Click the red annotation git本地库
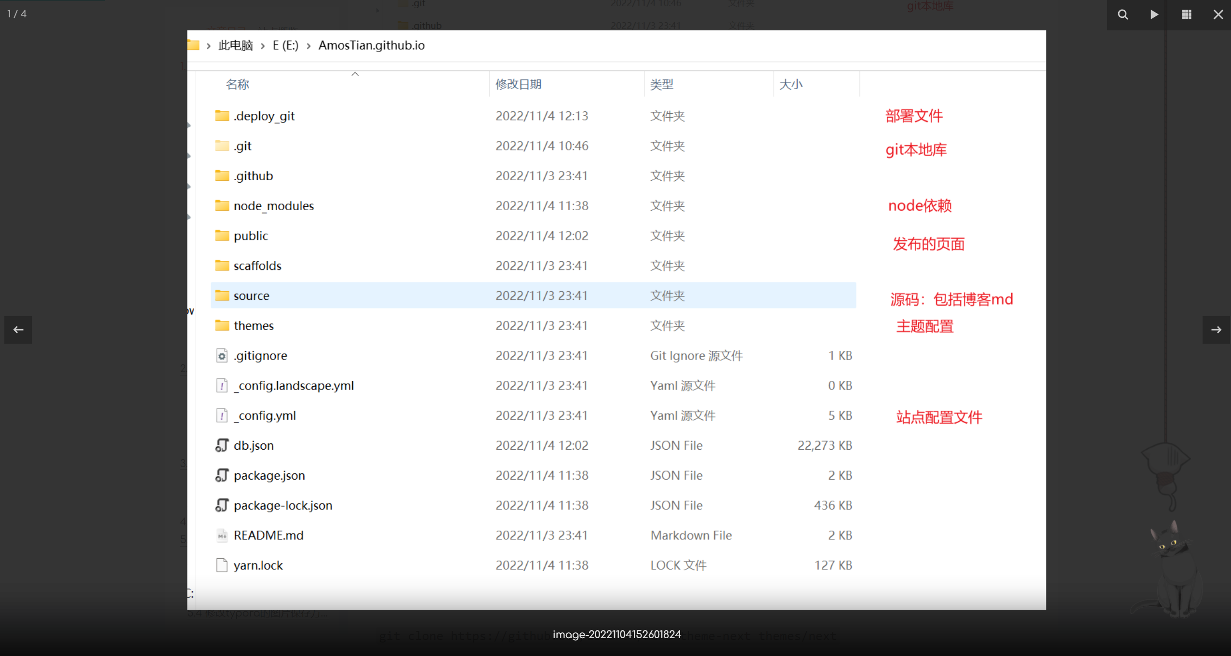1231x656 pixels. coord(916,150)
